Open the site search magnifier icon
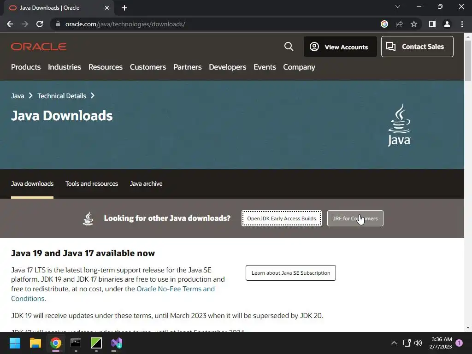Viewport: 472px width, 354px height. pos(289,47)
